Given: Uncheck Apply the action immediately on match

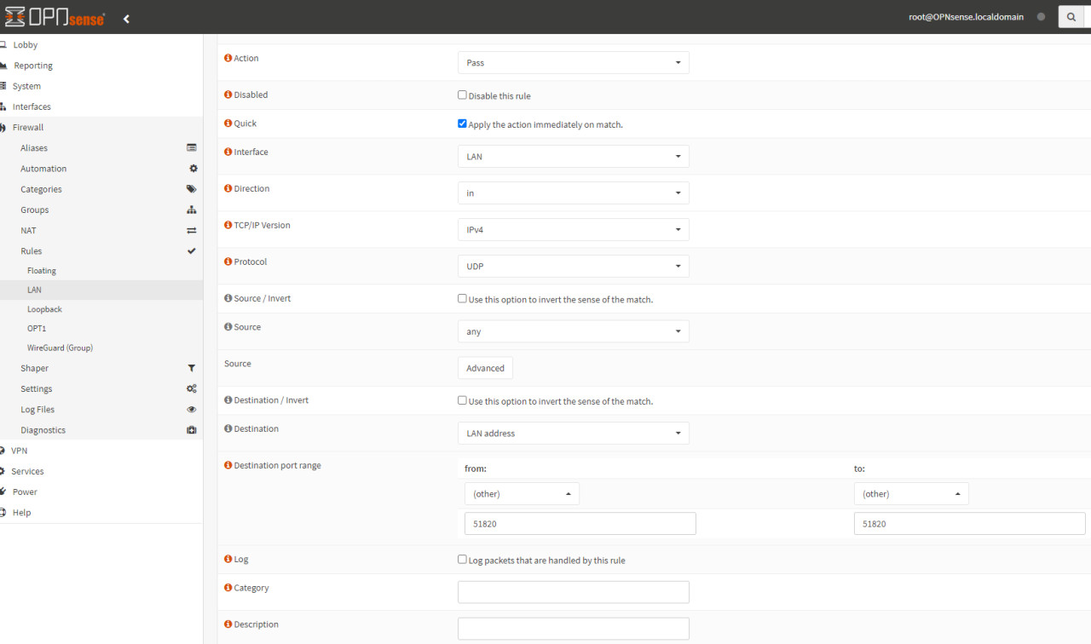Looking at the screenshot, I should coord(462,124).
